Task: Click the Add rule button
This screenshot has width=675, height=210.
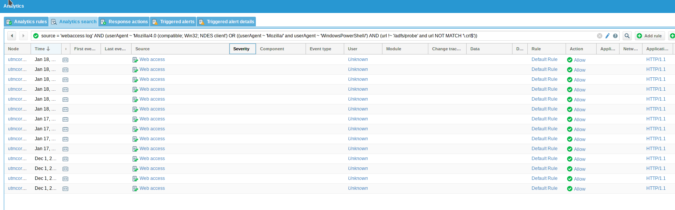Action: [650, 36]
